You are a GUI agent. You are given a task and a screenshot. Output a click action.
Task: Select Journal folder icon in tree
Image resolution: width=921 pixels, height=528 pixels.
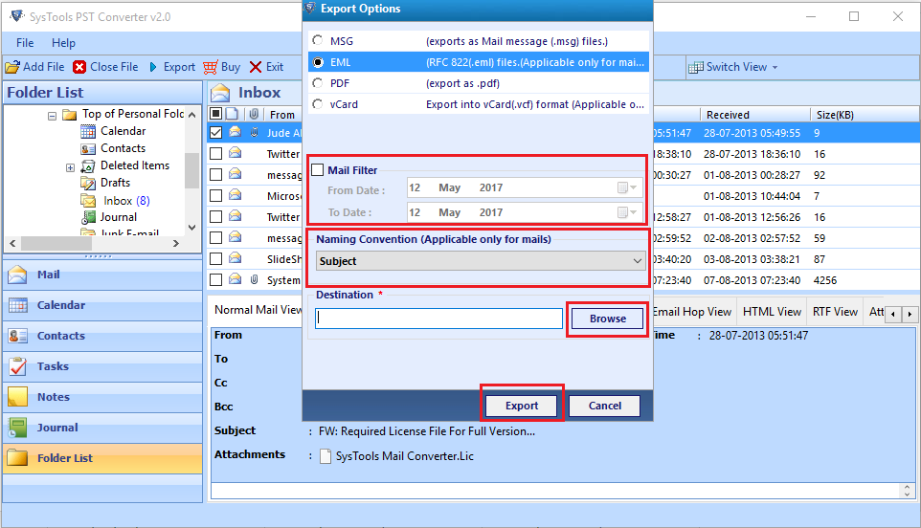point(88,218)
